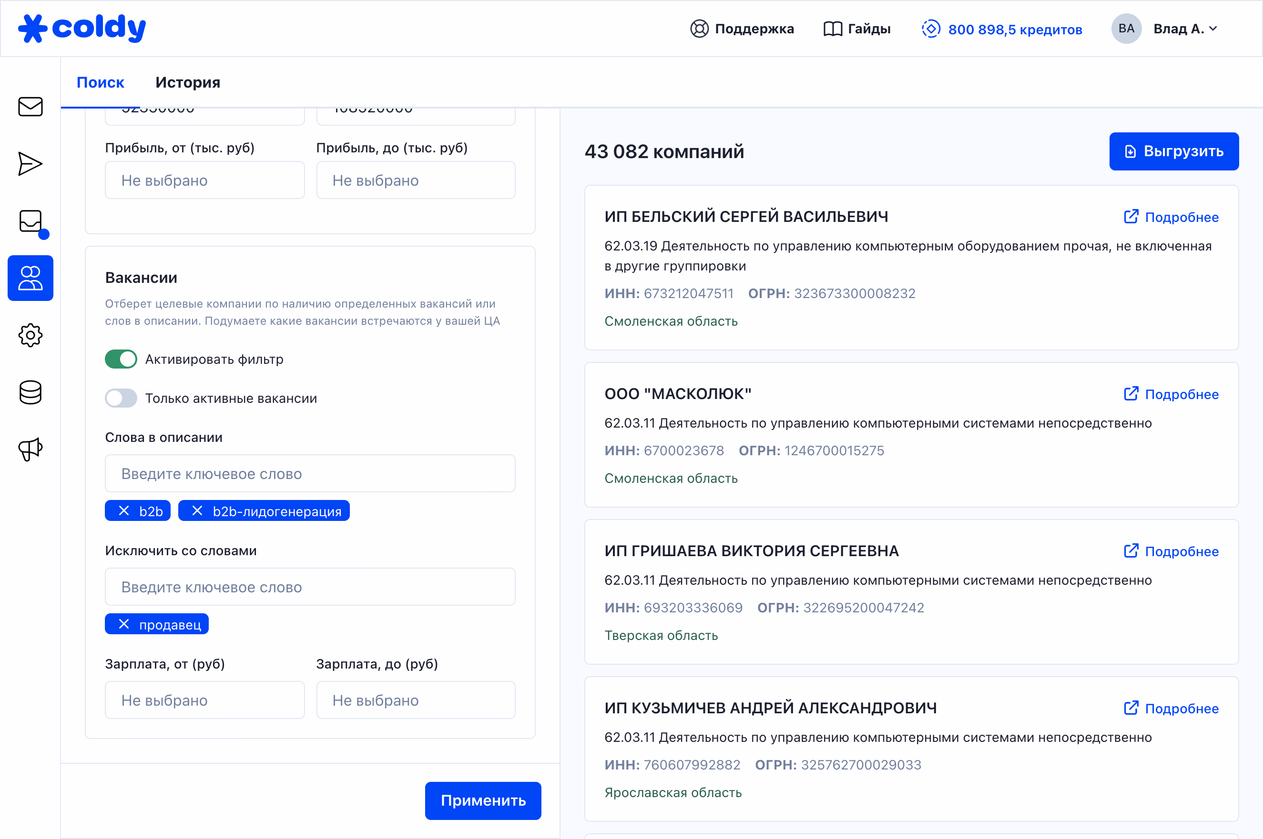
Task: Remove the b2b keyword tag
Action: (x=124, y=511)
